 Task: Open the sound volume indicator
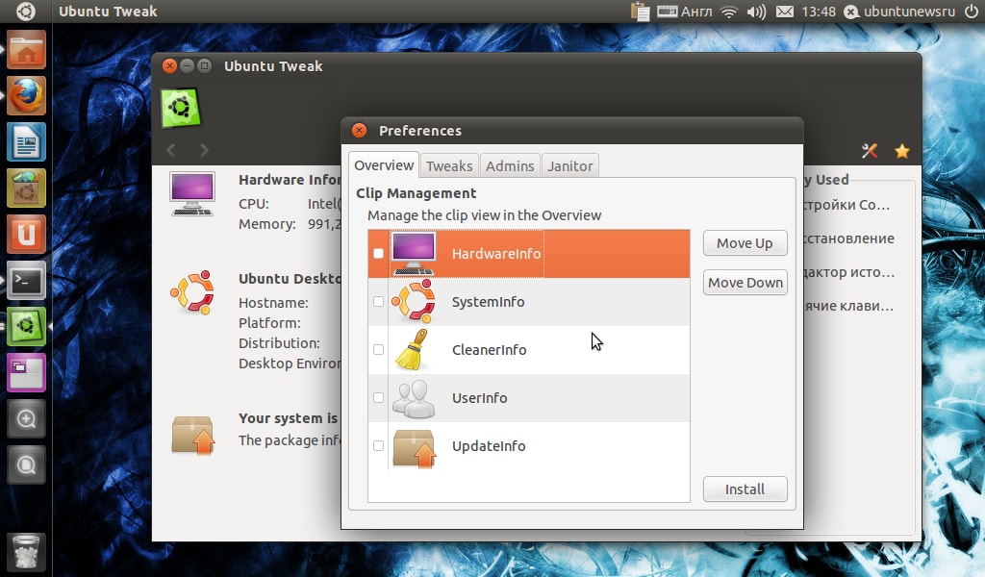coord(756,12)
